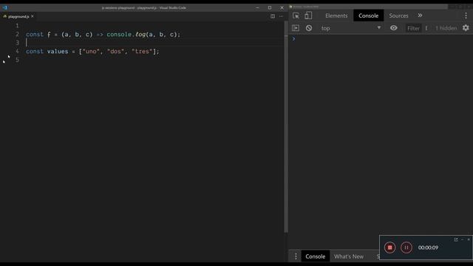Switch to the Console tab at top
473x266 pixels.
(368, 16)
